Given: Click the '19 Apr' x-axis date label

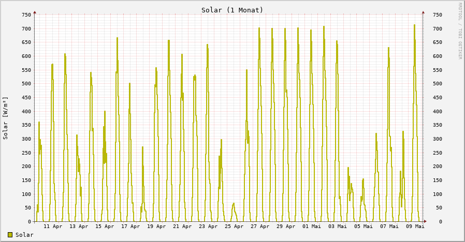Looking at the screenshot, I should coord(156,226).
